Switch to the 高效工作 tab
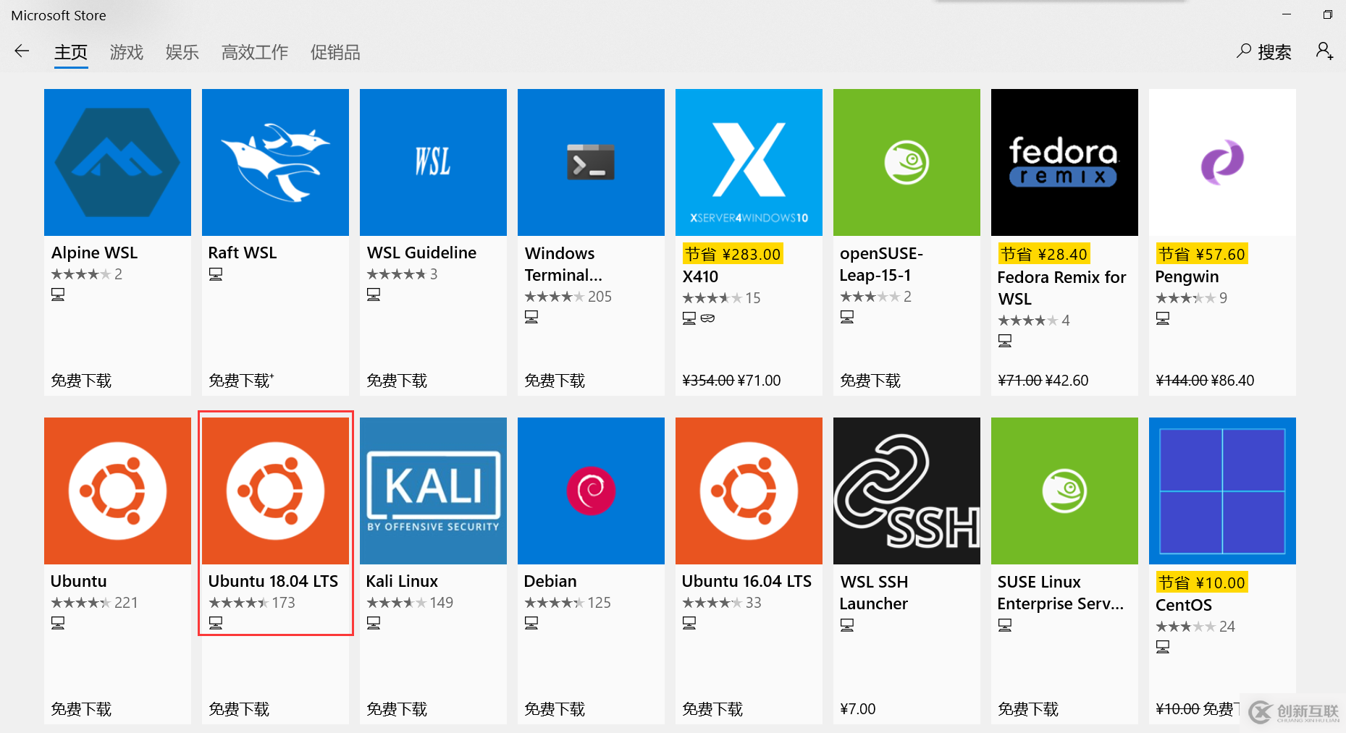 tap(255, 52)
